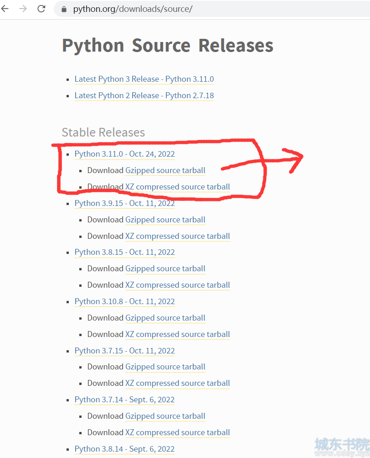Open the Python 3.7.14 - Sept. 6, 2022 release
The height and width of the screenshot is (458, 370).
[124, 400]
